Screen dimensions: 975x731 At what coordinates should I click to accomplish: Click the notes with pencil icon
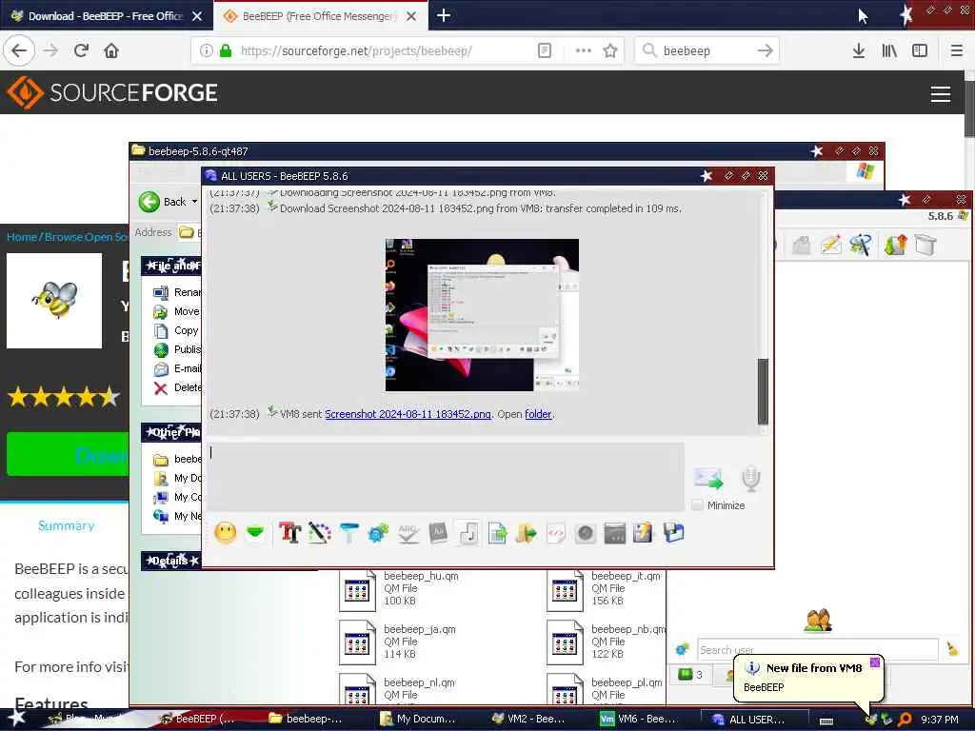click(x=643, y=533)
